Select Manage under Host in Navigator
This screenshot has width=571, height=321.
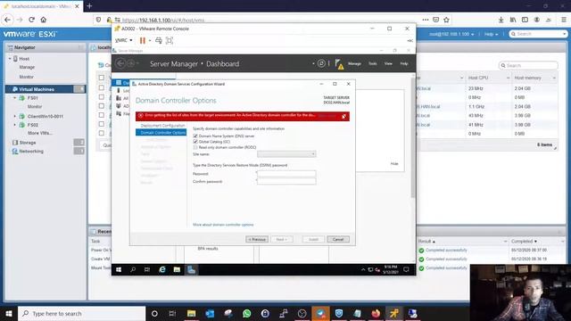pyautogui.click(x=27, y=68)
